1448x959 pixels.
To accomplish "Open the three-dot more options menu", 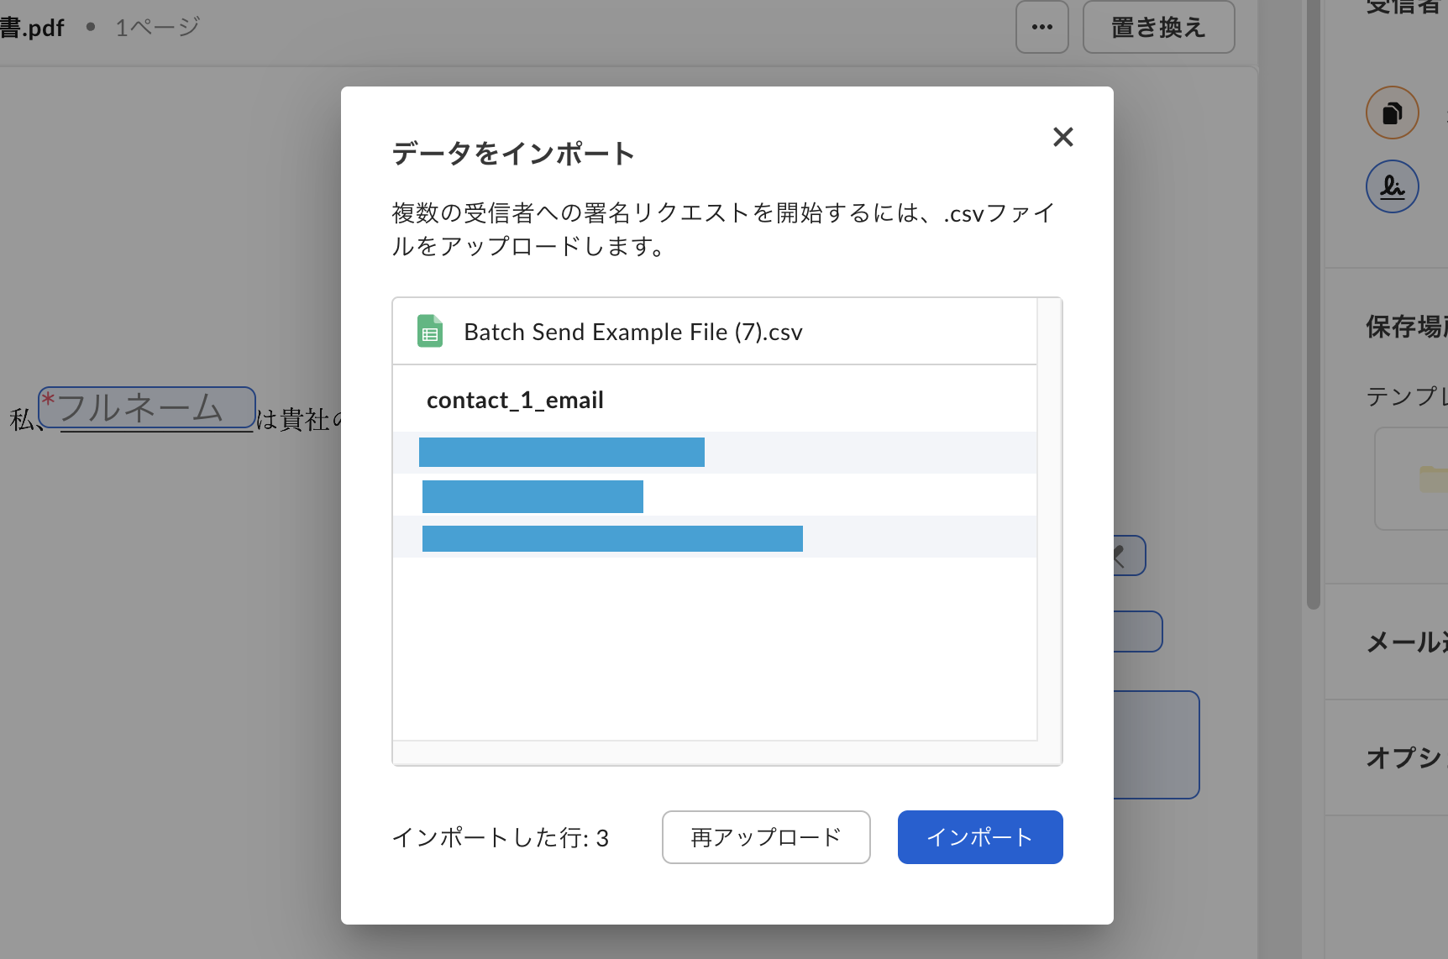I will 1041,27.
